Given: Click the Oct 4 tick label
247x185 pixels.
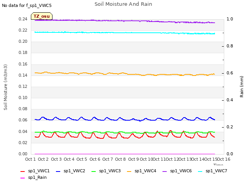Looking at the screenshot, I should click(x=69, y=159).
